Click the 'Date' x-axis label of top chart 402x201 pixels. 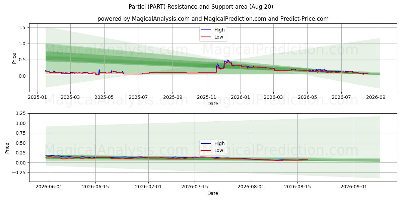pos(213,104)
